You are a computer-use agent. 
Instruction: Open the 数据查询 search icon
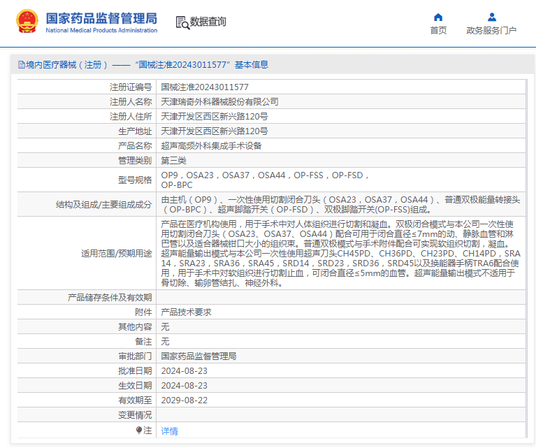[x=182, y=22]
